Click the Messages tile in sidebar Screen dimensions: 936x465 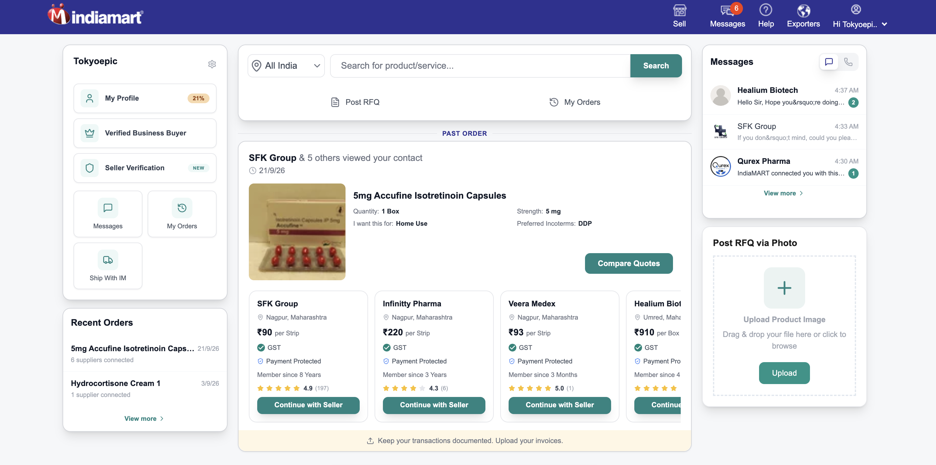108,214
